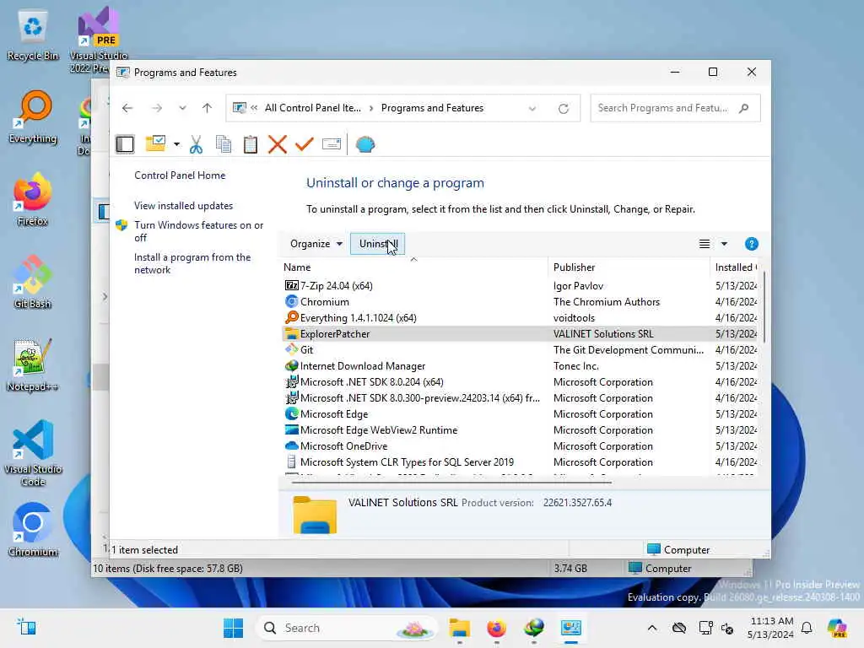Open Firefox from the taskbar
The height and width of the screenshot is (648, 864).
point(496,628)
